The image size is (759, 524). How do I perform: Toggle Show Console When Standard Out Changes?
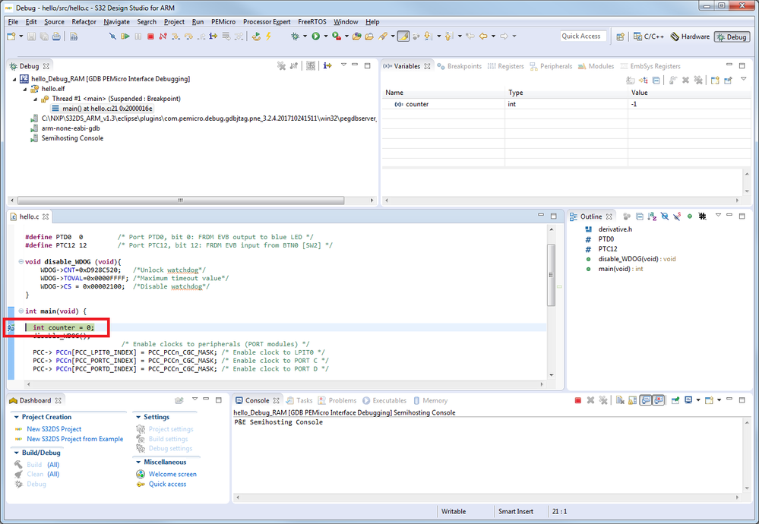pyautogui.click(x=645, y=400)
